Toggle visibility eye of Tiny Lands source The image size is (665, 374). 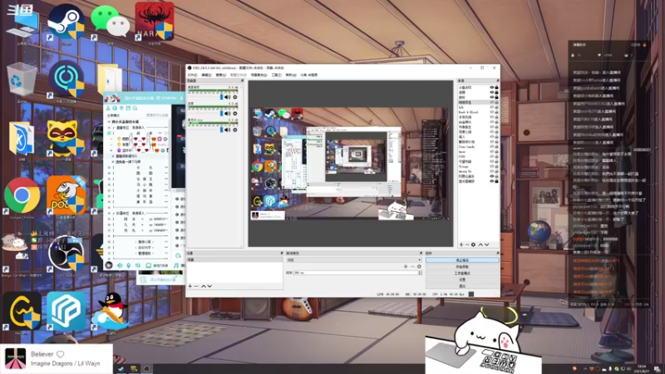[492, 147]
